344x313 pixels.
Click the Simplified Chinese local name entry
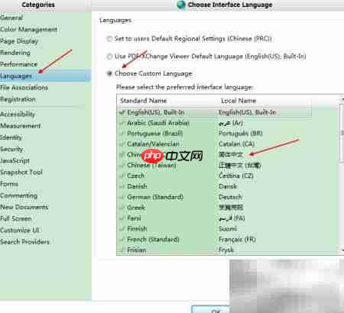click(231, 154)
